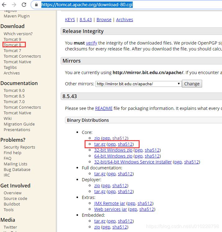Download the Embedded tar.gz
Screen dimensions: 222x232
(x=100, y=221)
